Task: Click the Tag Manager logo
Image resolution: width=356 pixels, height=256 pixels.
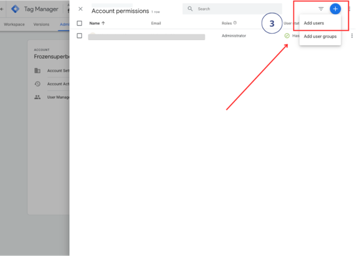Action: tap(15, 9)
